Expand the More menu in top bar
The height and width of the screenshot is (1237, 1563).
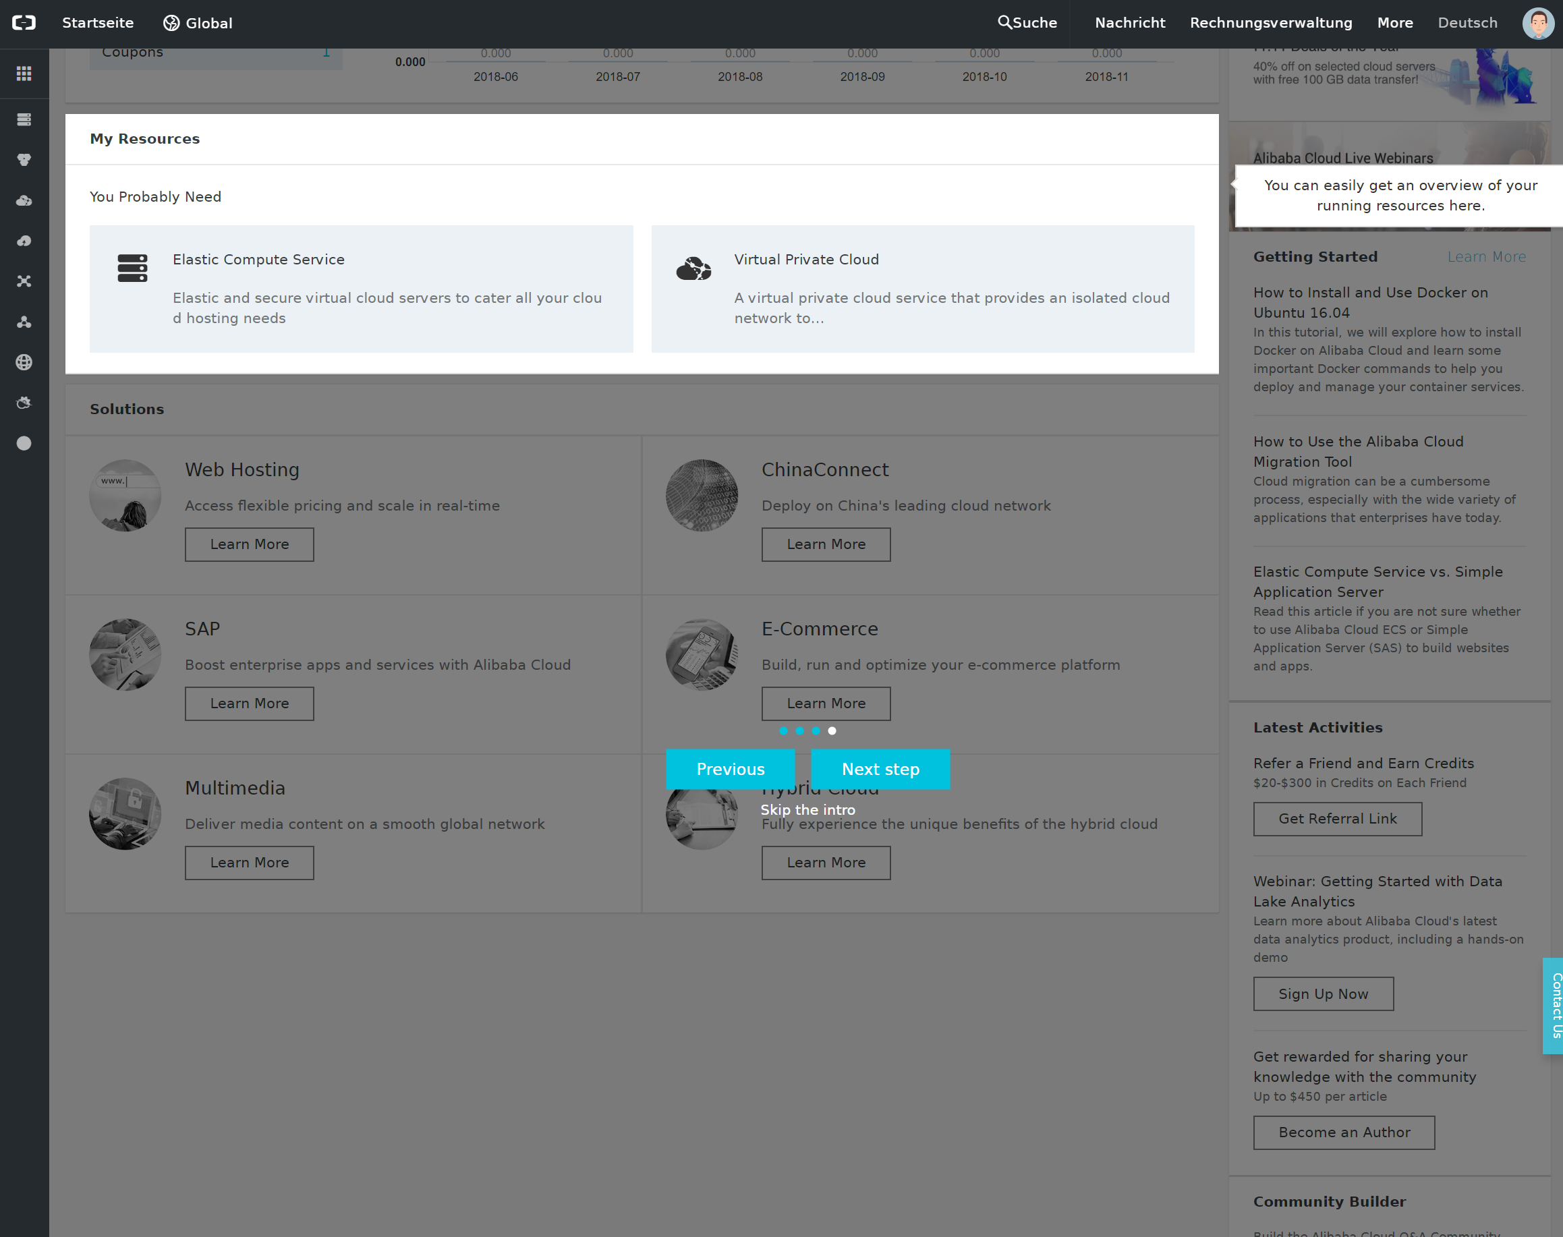tap(1395, 23)
